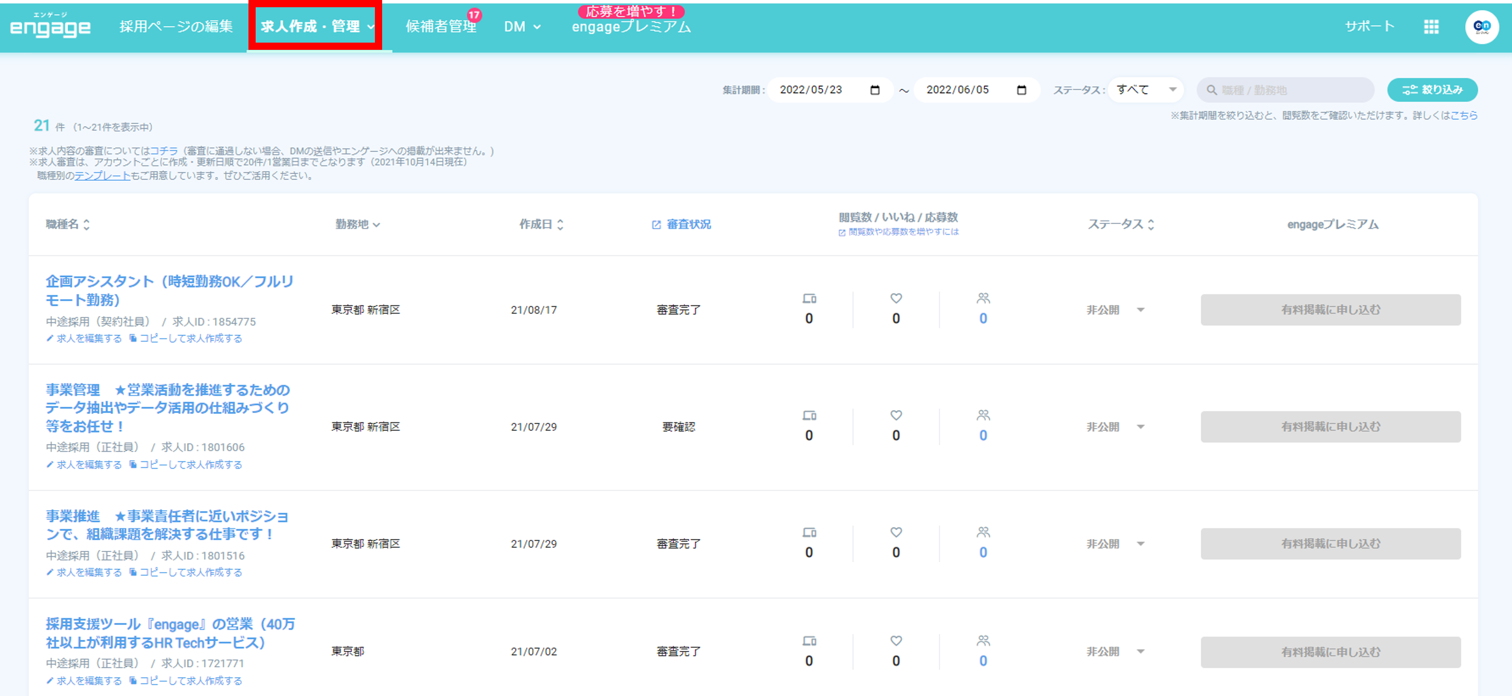Image resolution: width=1512 pixels, height=696 pixels.
Task: Click the heart icon in 事業推進 row
Action: (896, 532)
